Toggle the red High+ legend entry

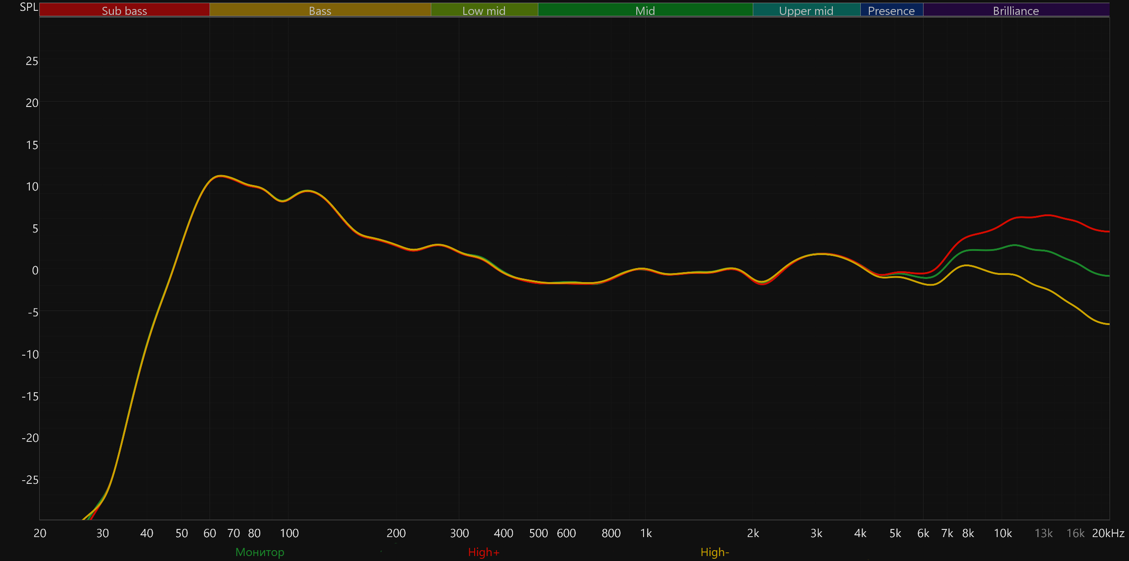(484, 552)
